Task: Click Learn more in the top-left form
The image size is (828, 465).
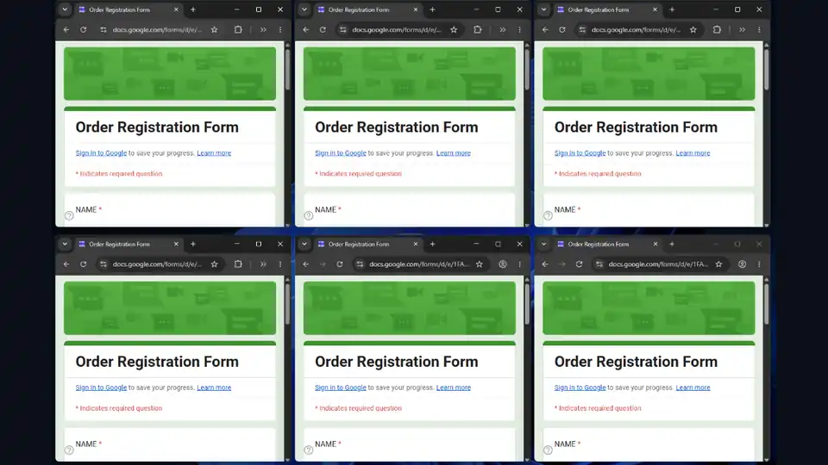Action: point(214,153)
